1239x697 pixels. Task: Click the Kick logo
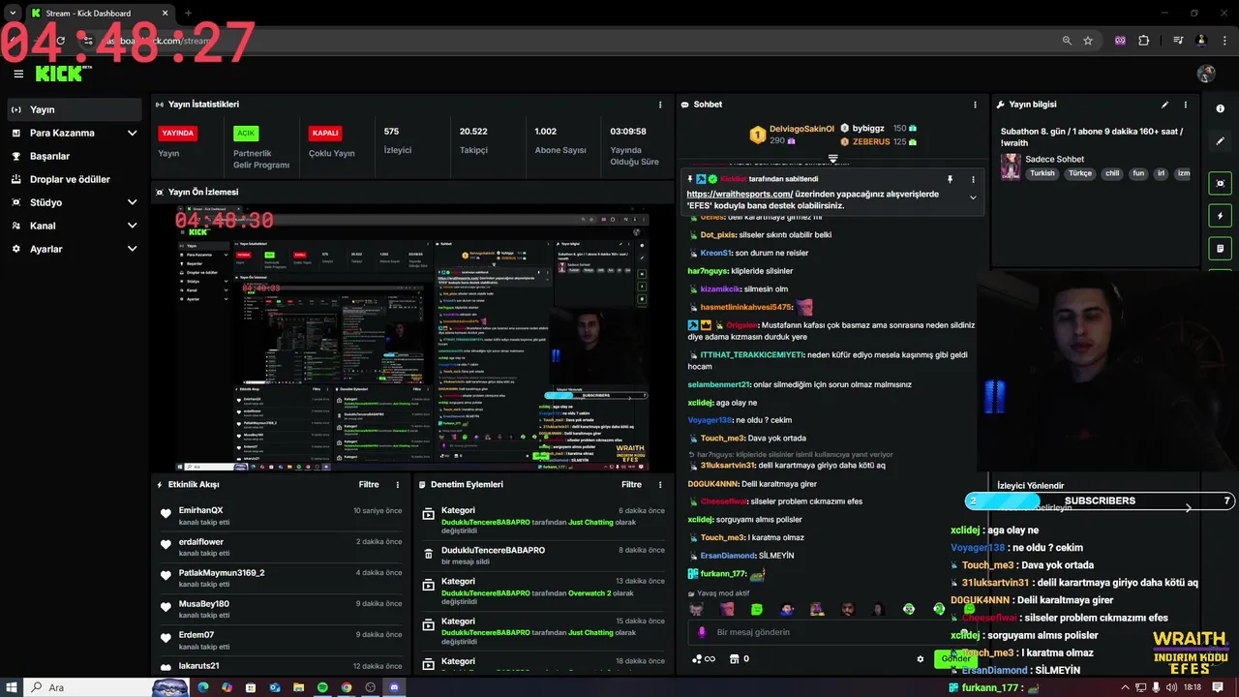coord(60,74)
